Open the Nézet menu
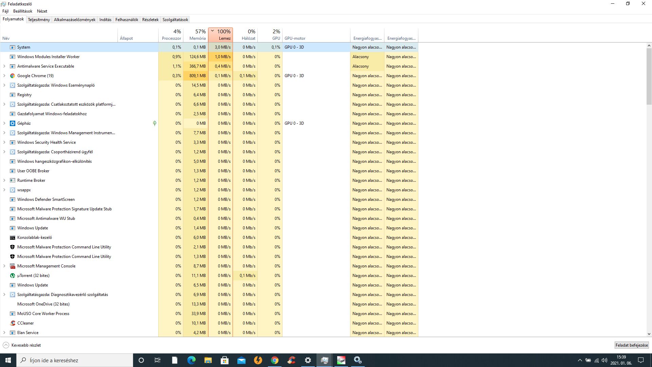The image size is (652, 367). pyautogui.click(x=42, y=11)
